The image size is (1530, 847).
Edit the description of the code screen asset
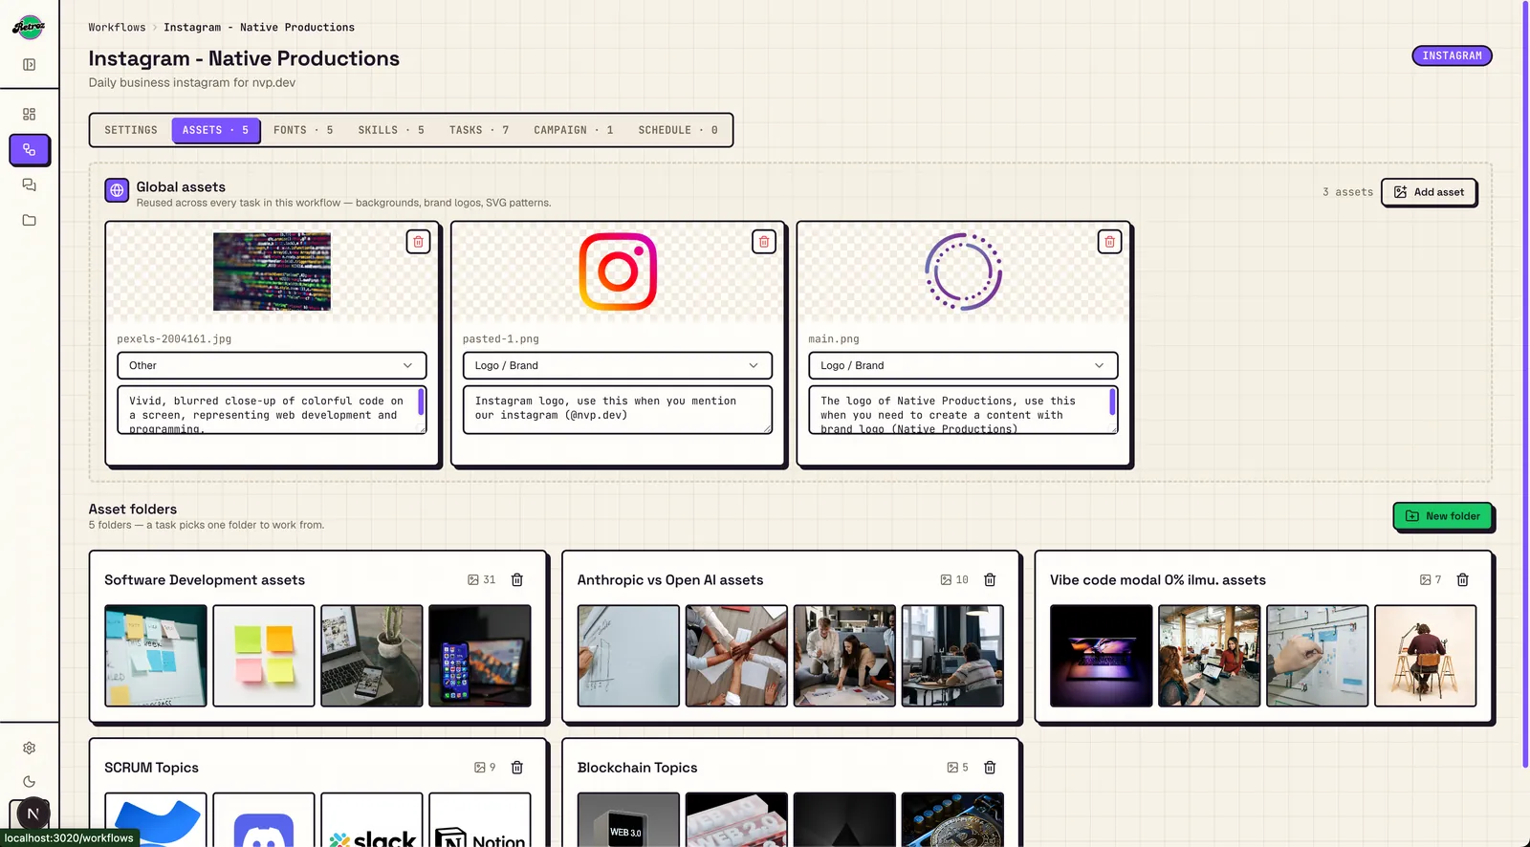pyautogui.click(x=272, y=410)
